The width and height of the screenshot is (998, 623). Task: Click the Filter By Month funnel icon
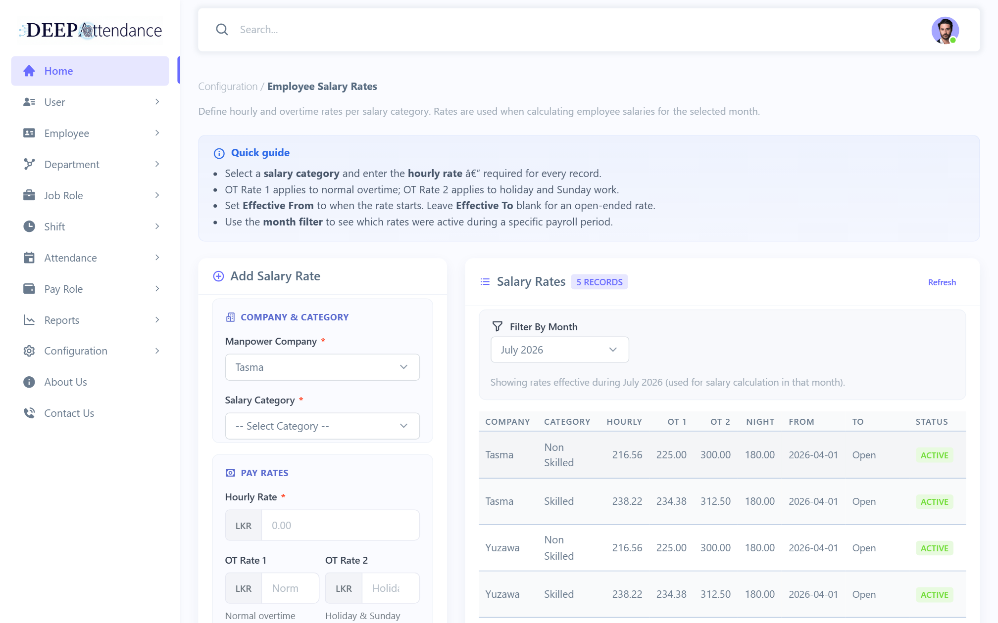click(x=498, y=326)
